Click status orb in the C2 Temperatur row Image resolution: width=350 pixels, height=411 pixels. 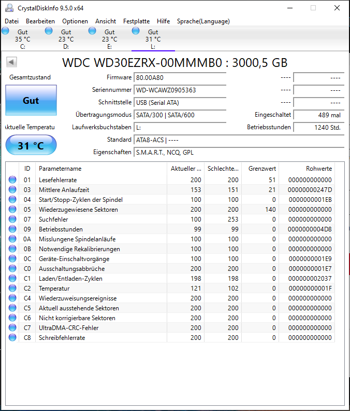12,288
